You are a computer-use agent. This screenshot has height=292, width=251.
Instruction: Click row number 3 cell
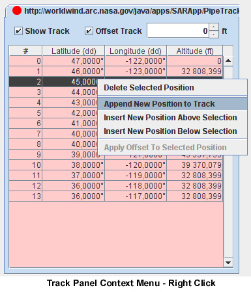tap(25, 92)
